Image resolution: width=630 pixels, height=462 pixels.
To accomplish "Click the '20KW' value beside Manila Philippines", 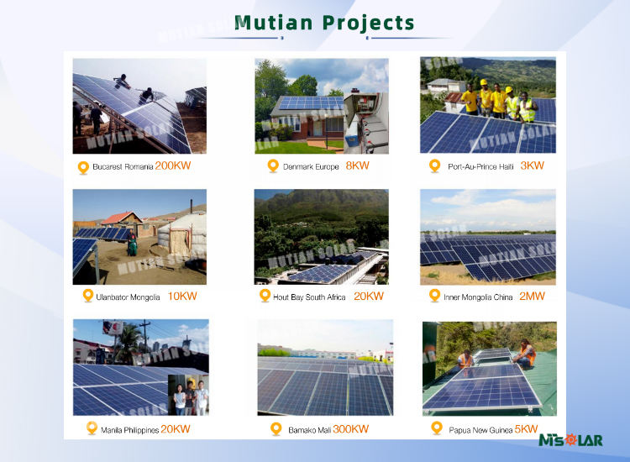I will click(176, 429).
